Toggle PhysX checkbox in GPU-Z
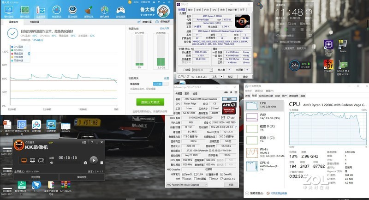The height and width of the screenshot is (200, 369). [210, 179]
